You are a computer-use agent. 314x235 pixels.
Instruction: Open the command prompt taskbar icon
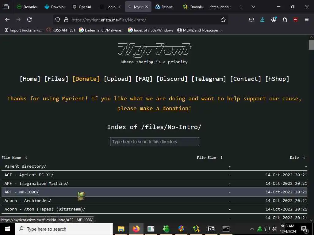click(x=226, y=229)
